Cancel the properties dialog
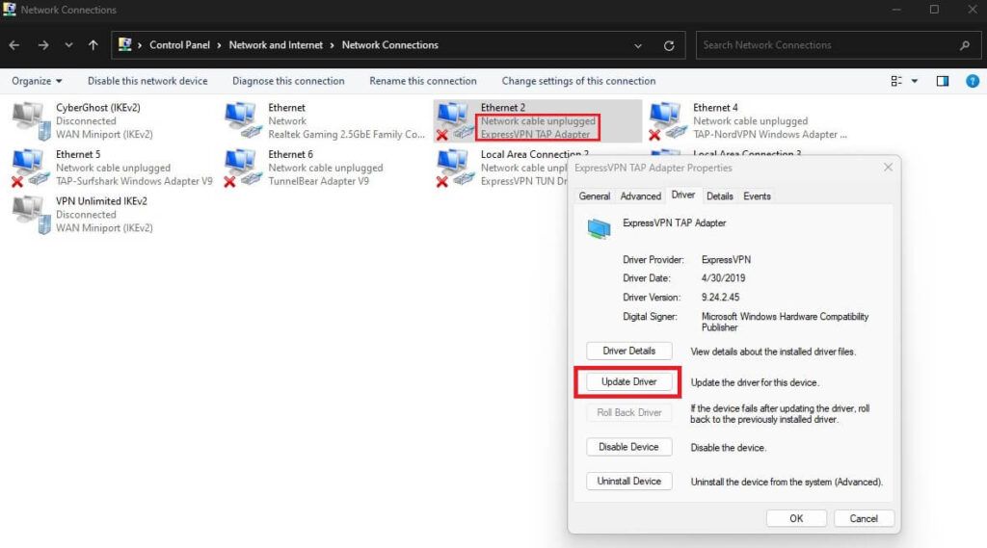987x548 pixels. 864,518
